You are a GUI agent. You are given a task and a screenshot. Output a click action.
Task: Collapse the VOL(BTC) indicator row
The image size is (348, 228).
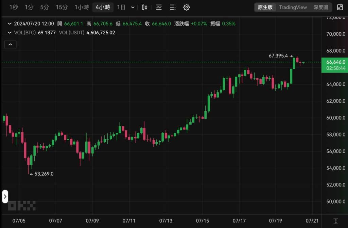coord(9,33)
